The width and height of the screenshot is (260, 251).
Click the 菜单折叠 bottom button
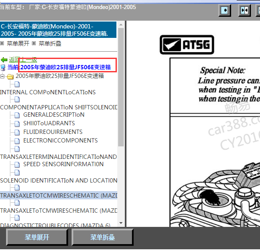point(103,237)
